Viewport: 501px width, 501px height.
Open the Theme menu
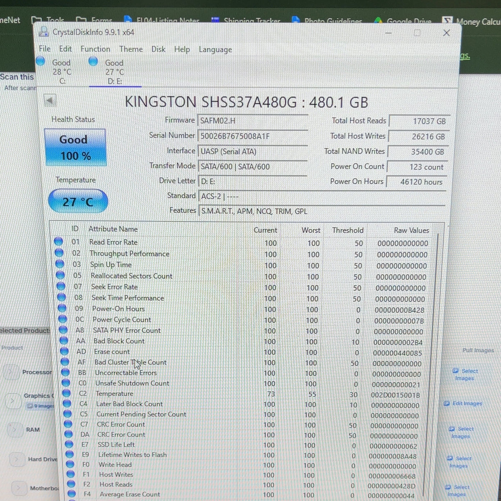tap(131, 49)
